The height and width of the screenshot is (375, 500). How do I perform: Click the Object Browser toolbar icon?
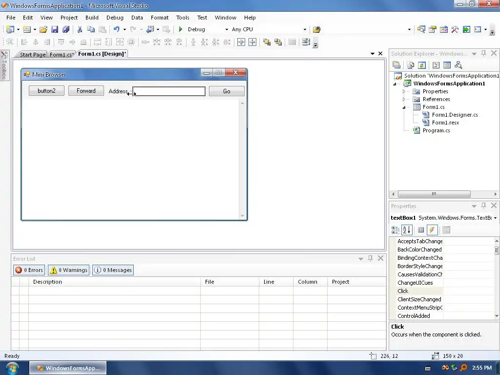point(443,29)
